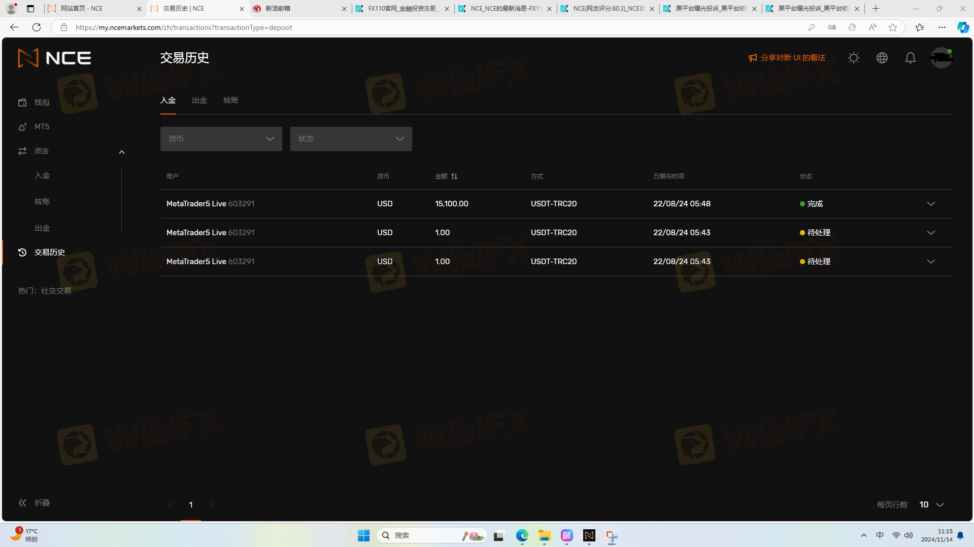The height and width of the screenshot is (547, 974).
Task: Open the NCE app taskbar icon
Action: coord(589,535)
